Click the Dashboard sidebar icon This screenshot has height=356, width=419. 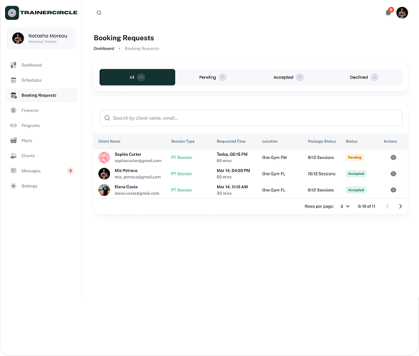pyautogui.click(x=13, y=65)
